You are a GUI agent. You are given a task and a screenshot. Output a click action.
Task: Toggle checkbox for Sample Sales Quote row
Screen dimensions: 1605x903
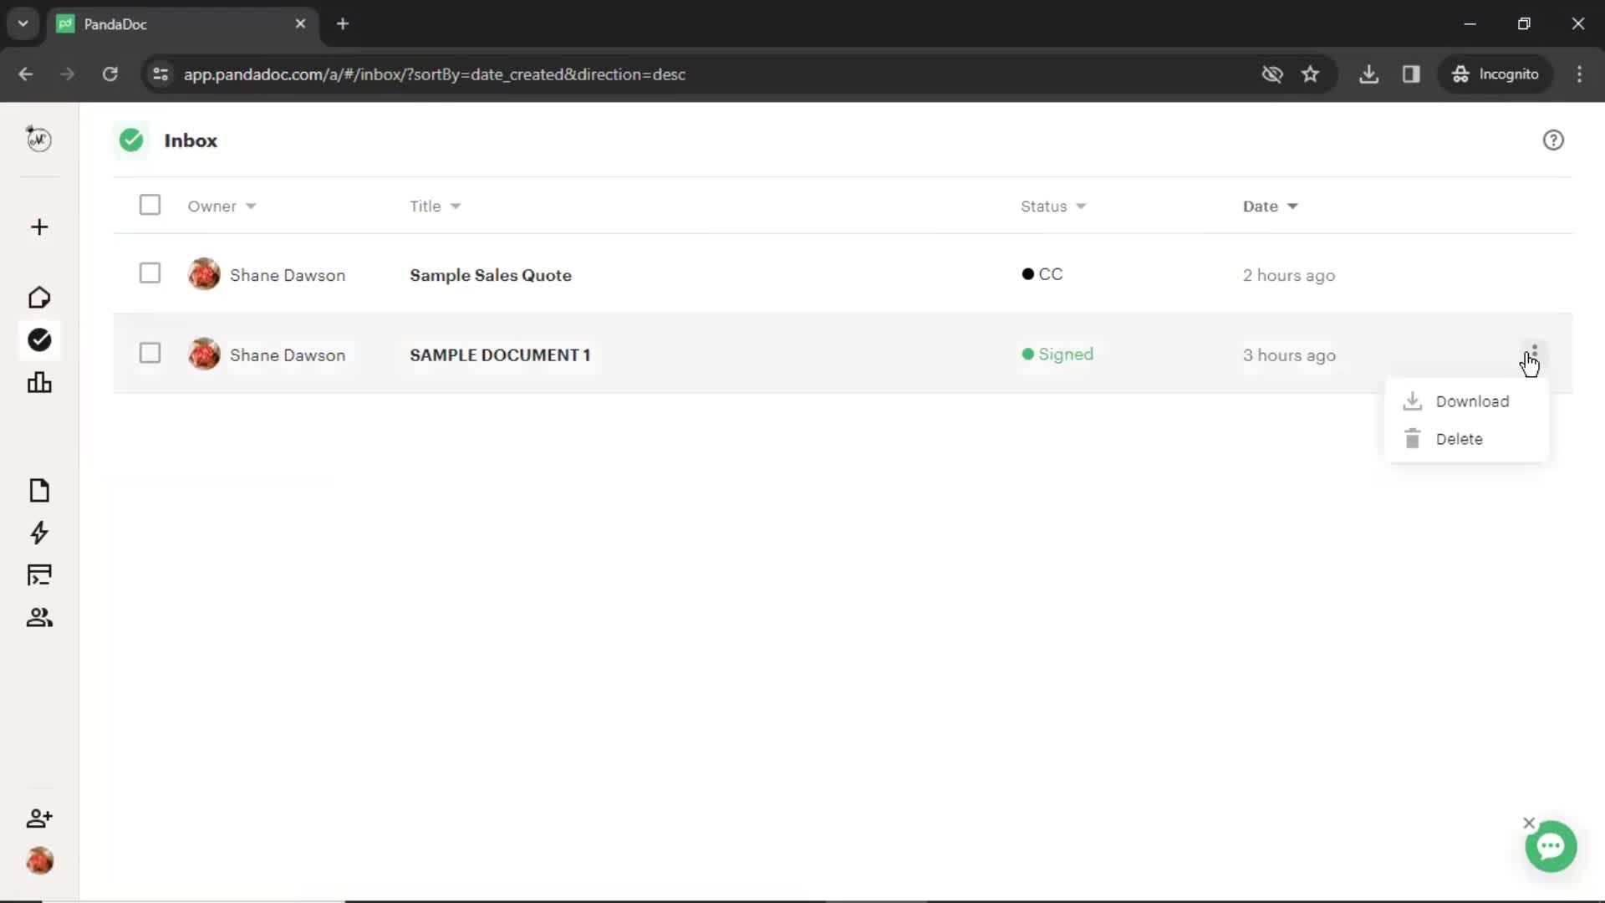pos(149,273)
